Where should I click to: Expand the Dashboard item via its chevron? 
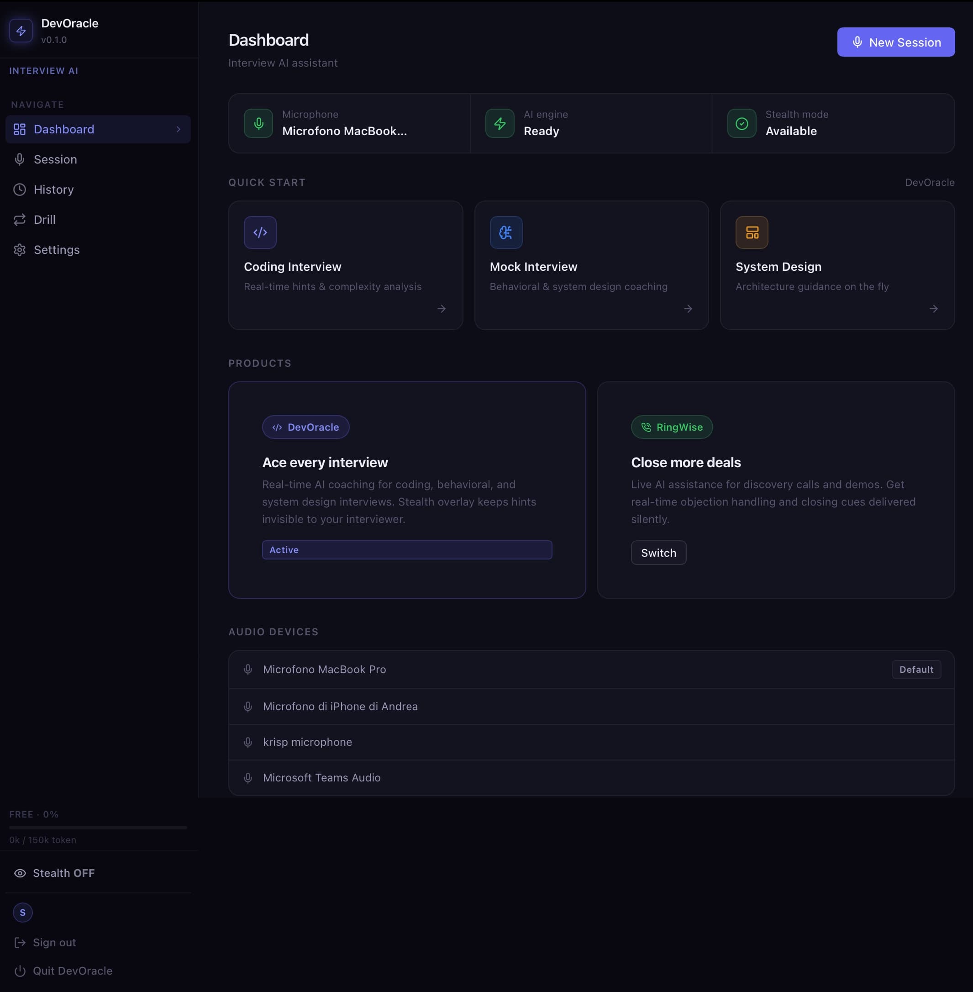point(179,129)
